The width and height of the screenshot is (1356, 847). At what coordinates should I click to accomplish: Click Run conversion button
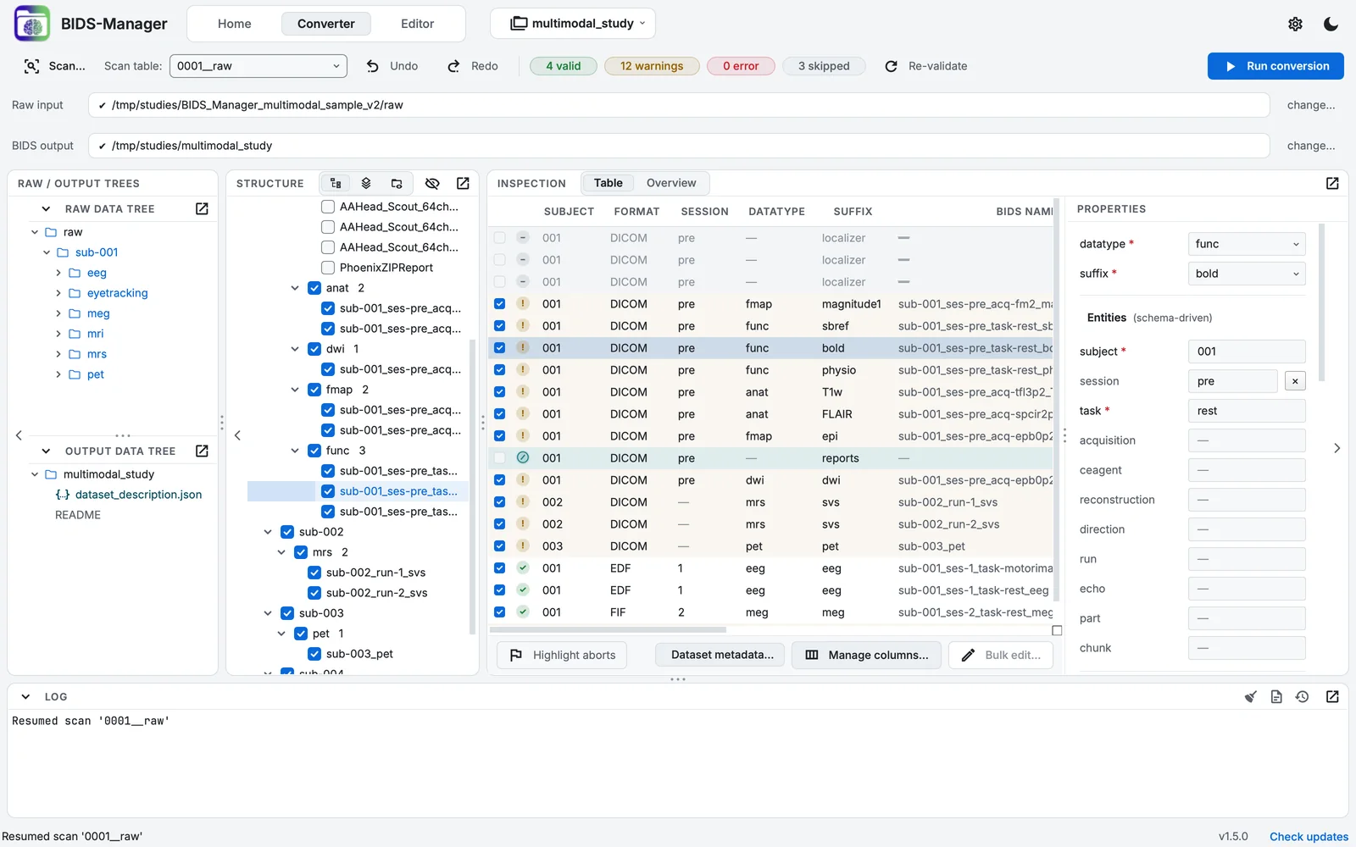tap(1275, 66)
